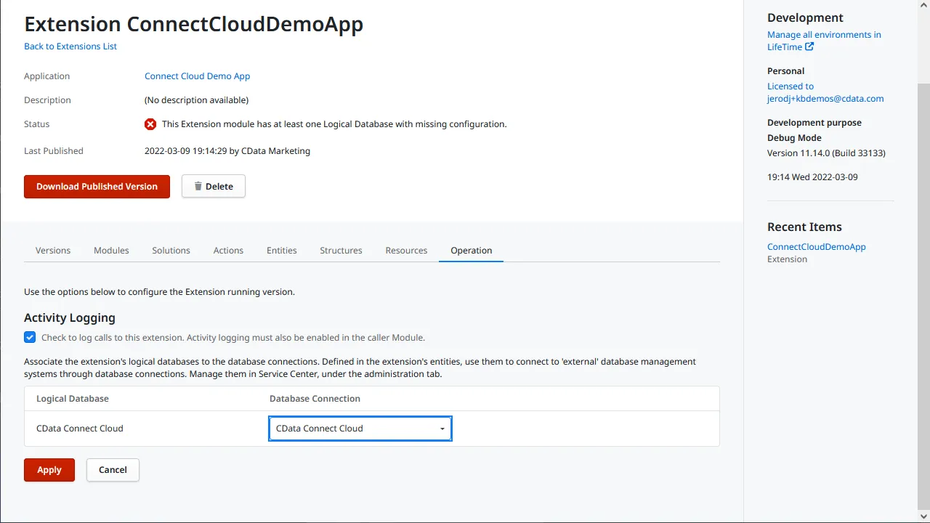Viewport: 930px width, 523px height.
Task: Click the Version 11.14.0 build text
Action: coord(826,153)
